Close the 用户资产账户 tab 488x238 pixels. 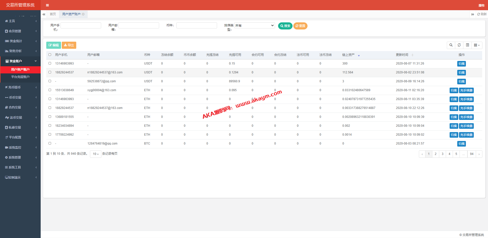pyautogui.click(x=83, y=14)
